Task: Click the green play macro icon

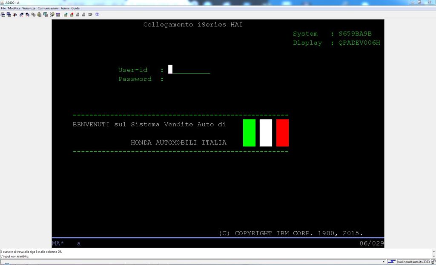Action: (66, 14)
